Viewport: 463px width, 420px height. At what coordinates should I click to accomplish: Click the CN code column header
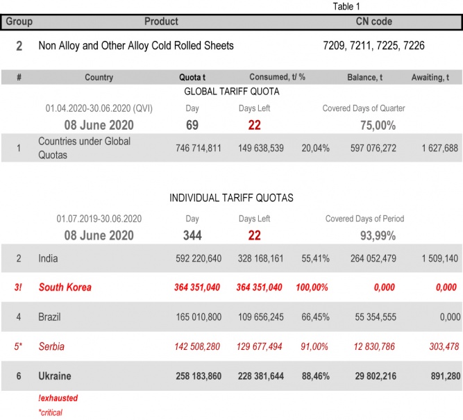pyautogui.click(x=373, y=22)
